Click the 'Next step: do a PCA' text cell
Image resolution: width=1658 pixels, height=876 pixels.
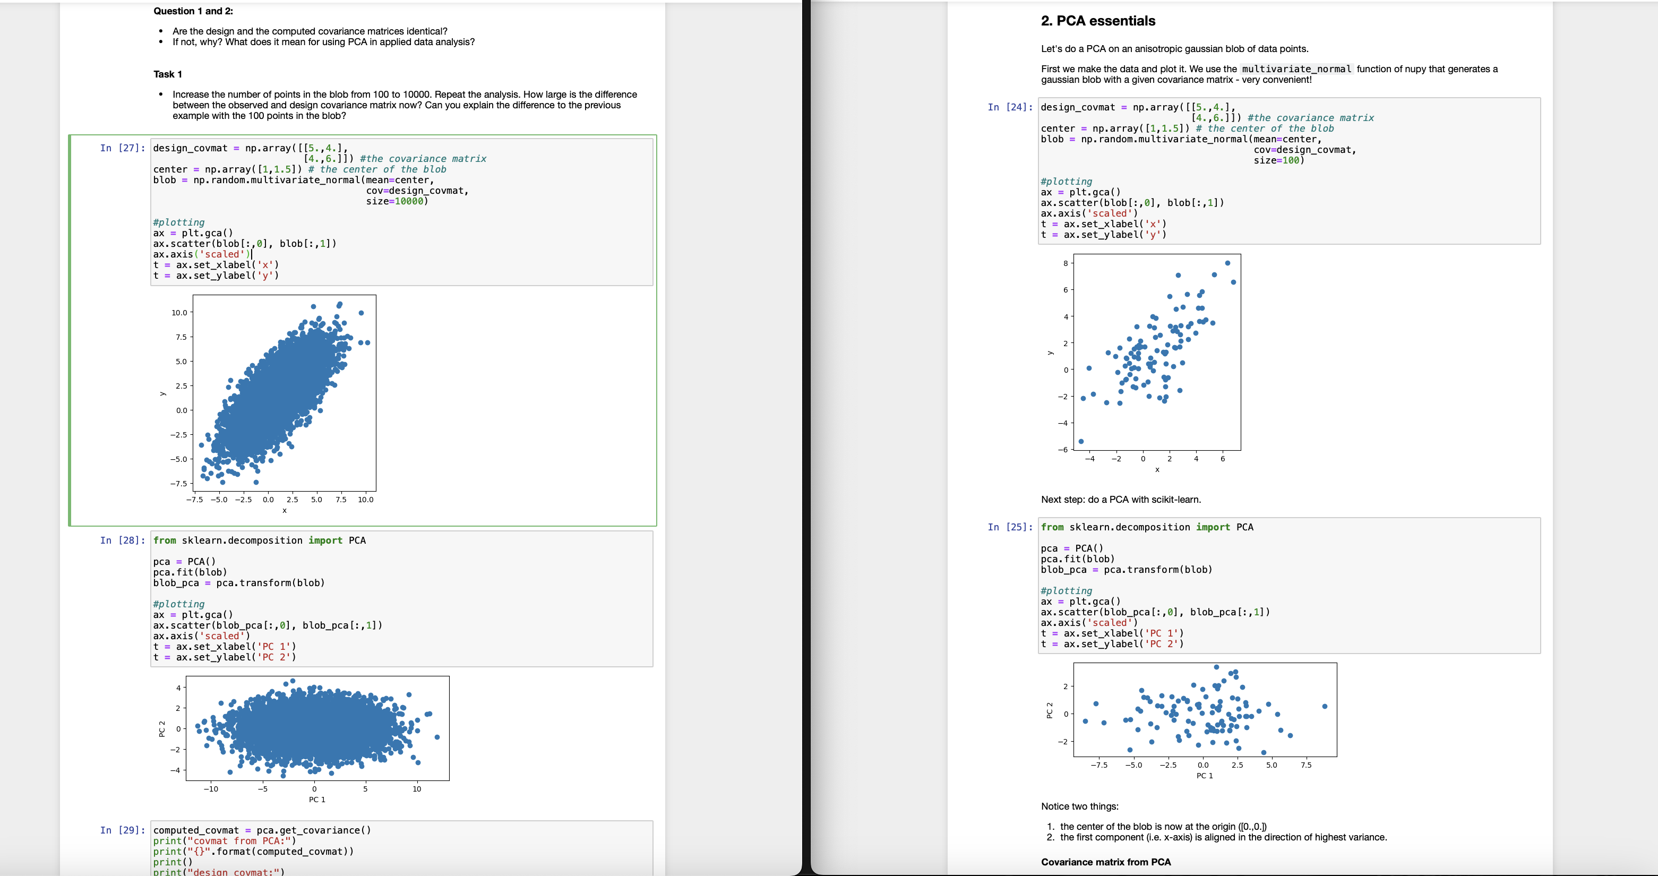1121,500
